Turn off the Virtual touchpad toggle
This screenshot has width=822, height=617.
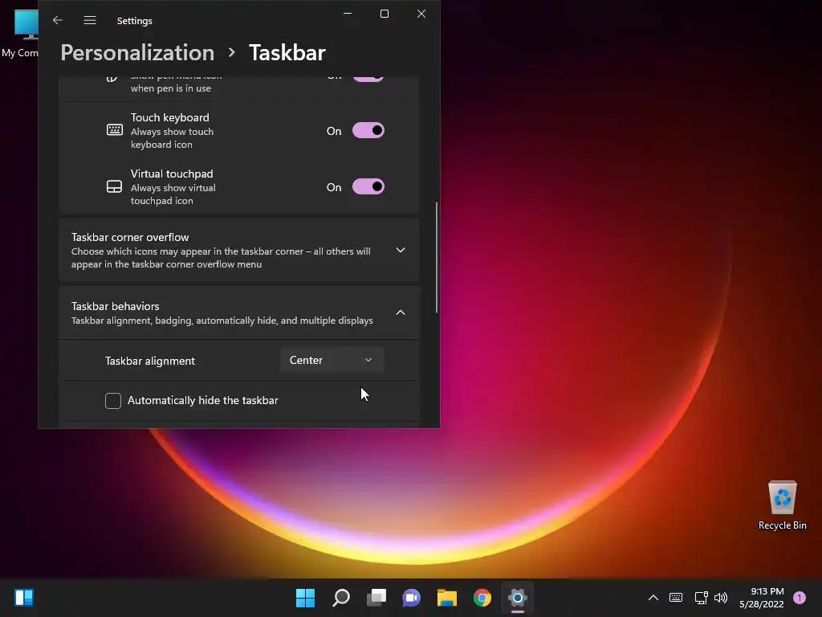tap(368, 186)
